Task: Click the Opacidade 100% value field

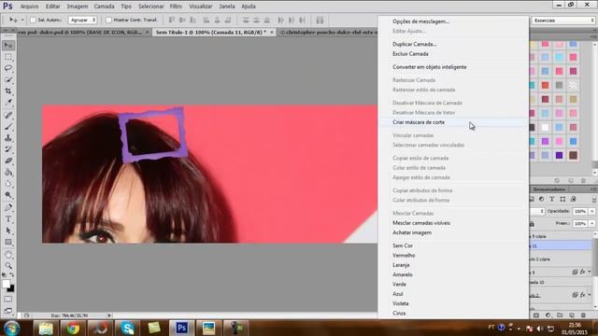Action: [580, 211]
